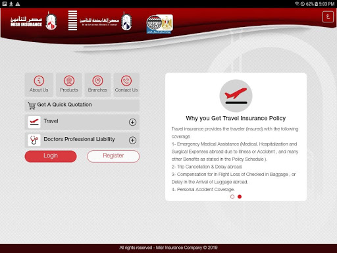
Task: Tap the shopping cart quotation icon
Action: 32,105
